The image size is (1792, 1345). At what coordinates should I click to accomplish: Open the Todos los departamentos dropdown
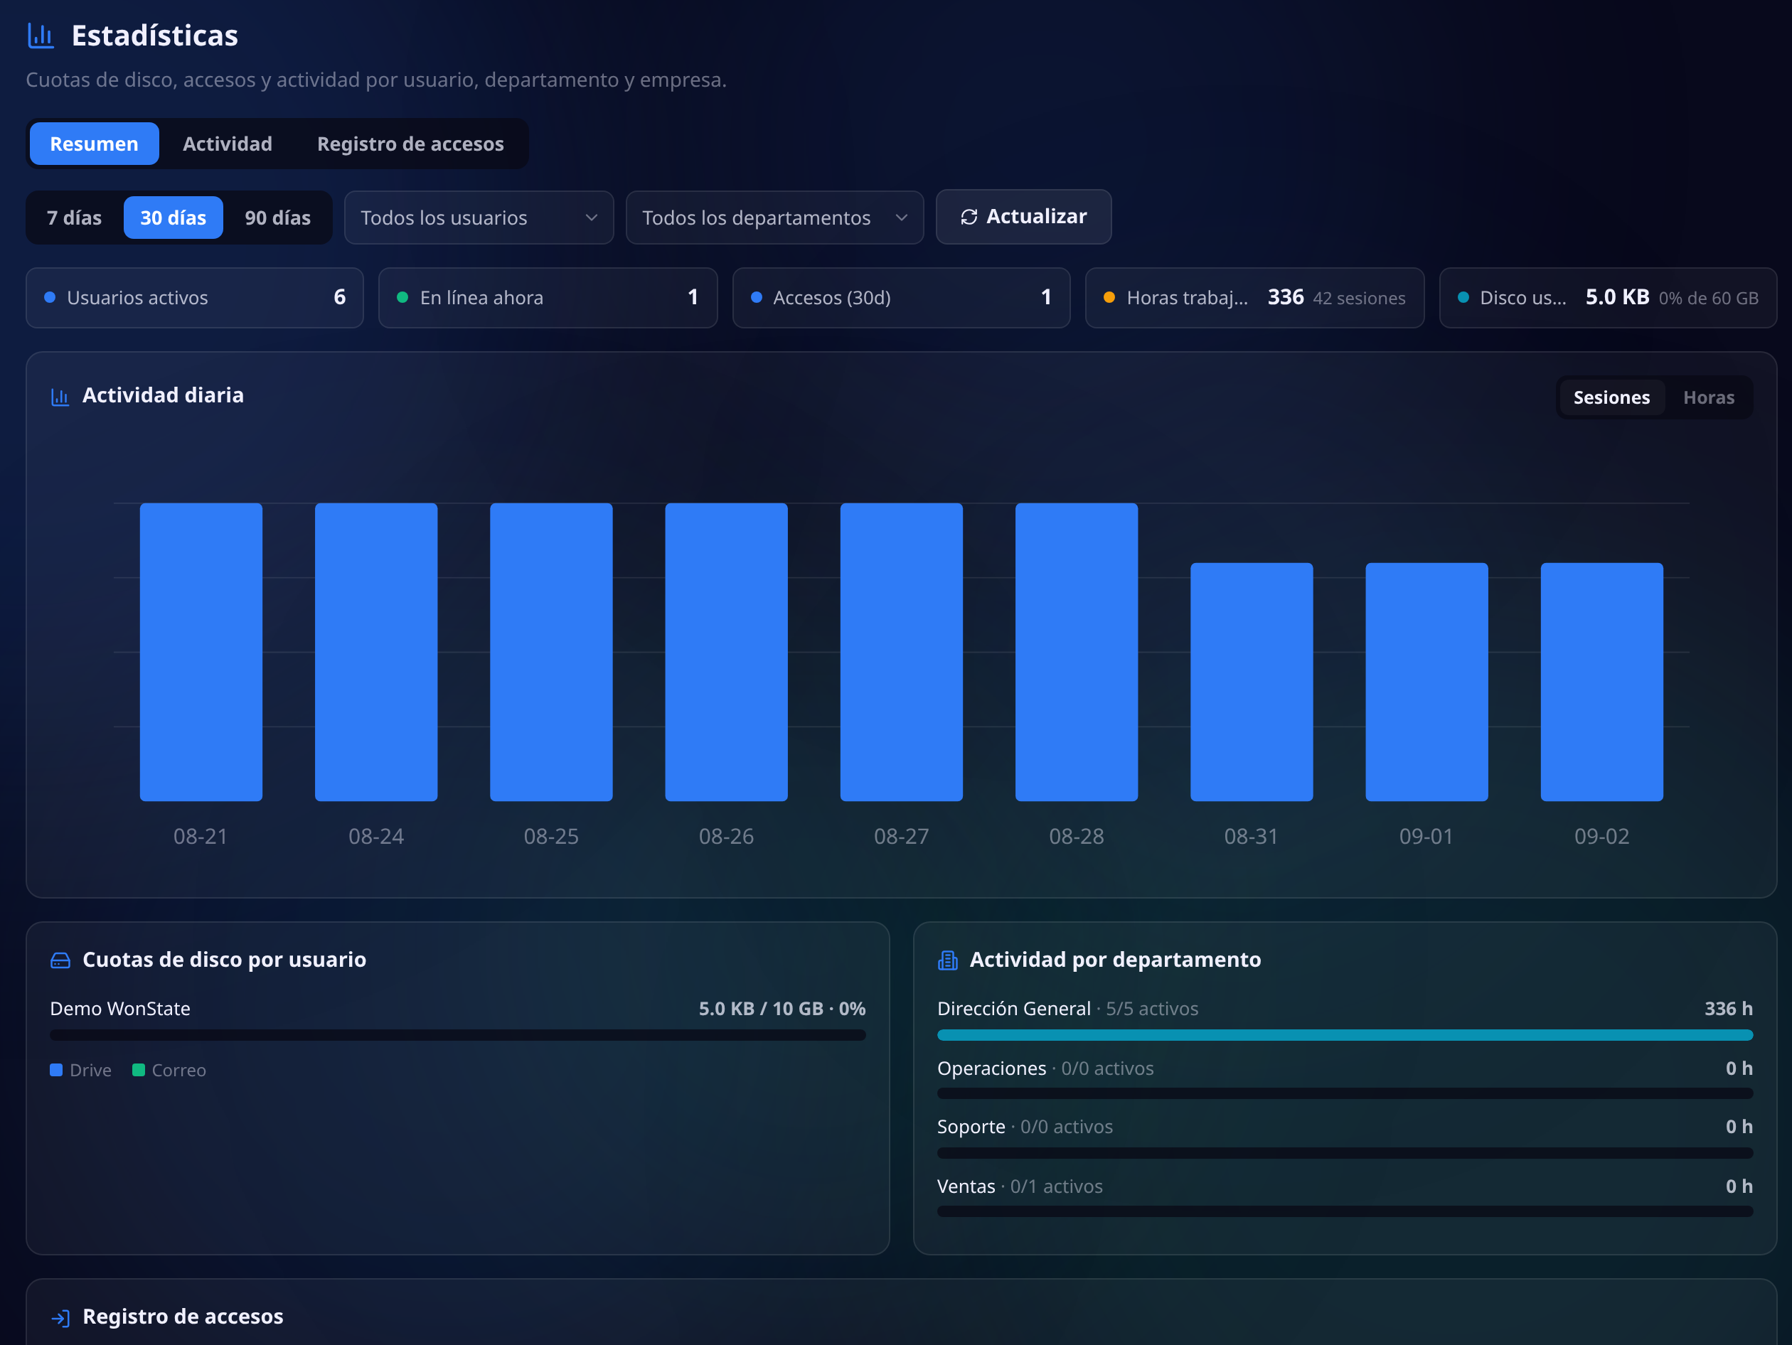[774, 218]
